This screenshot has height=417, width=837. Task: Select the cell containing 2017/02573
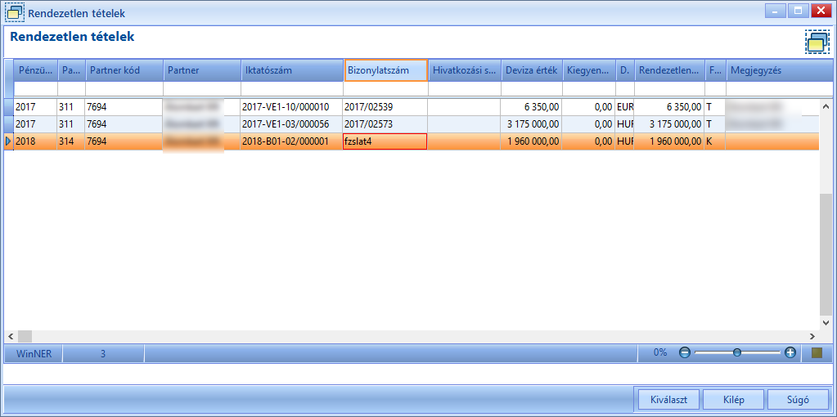[385, 124]
